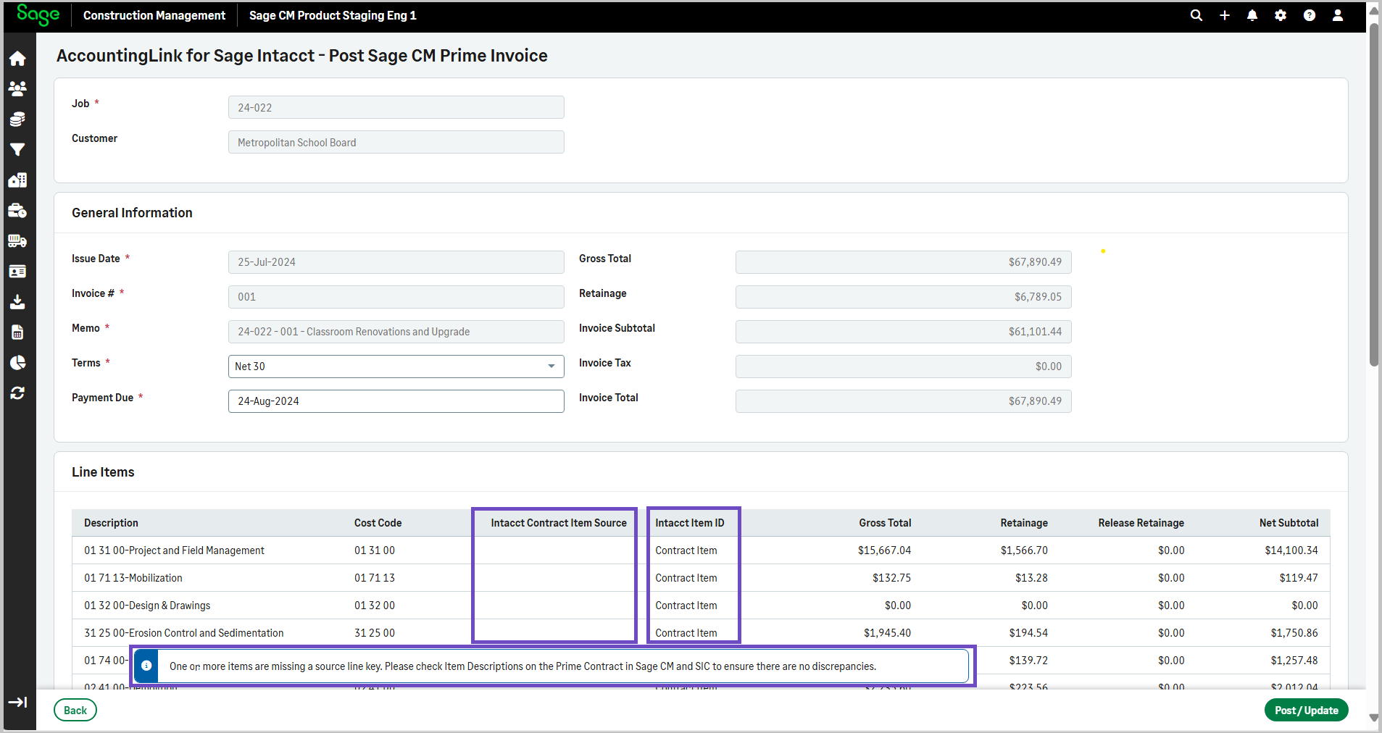Expand the sidebar with the arrow icon
1382x733 pixels.
click(x=17, y=702)
